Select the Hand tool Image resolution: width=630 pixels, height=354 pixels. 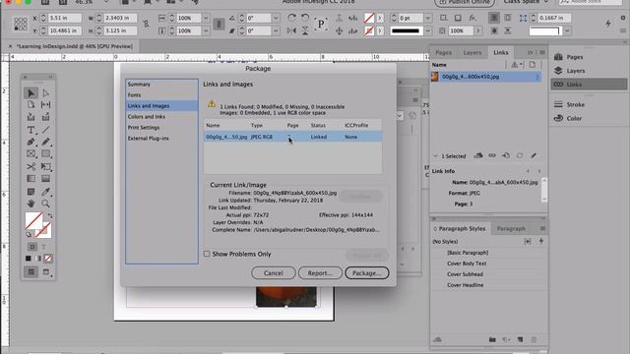point(31,204)
